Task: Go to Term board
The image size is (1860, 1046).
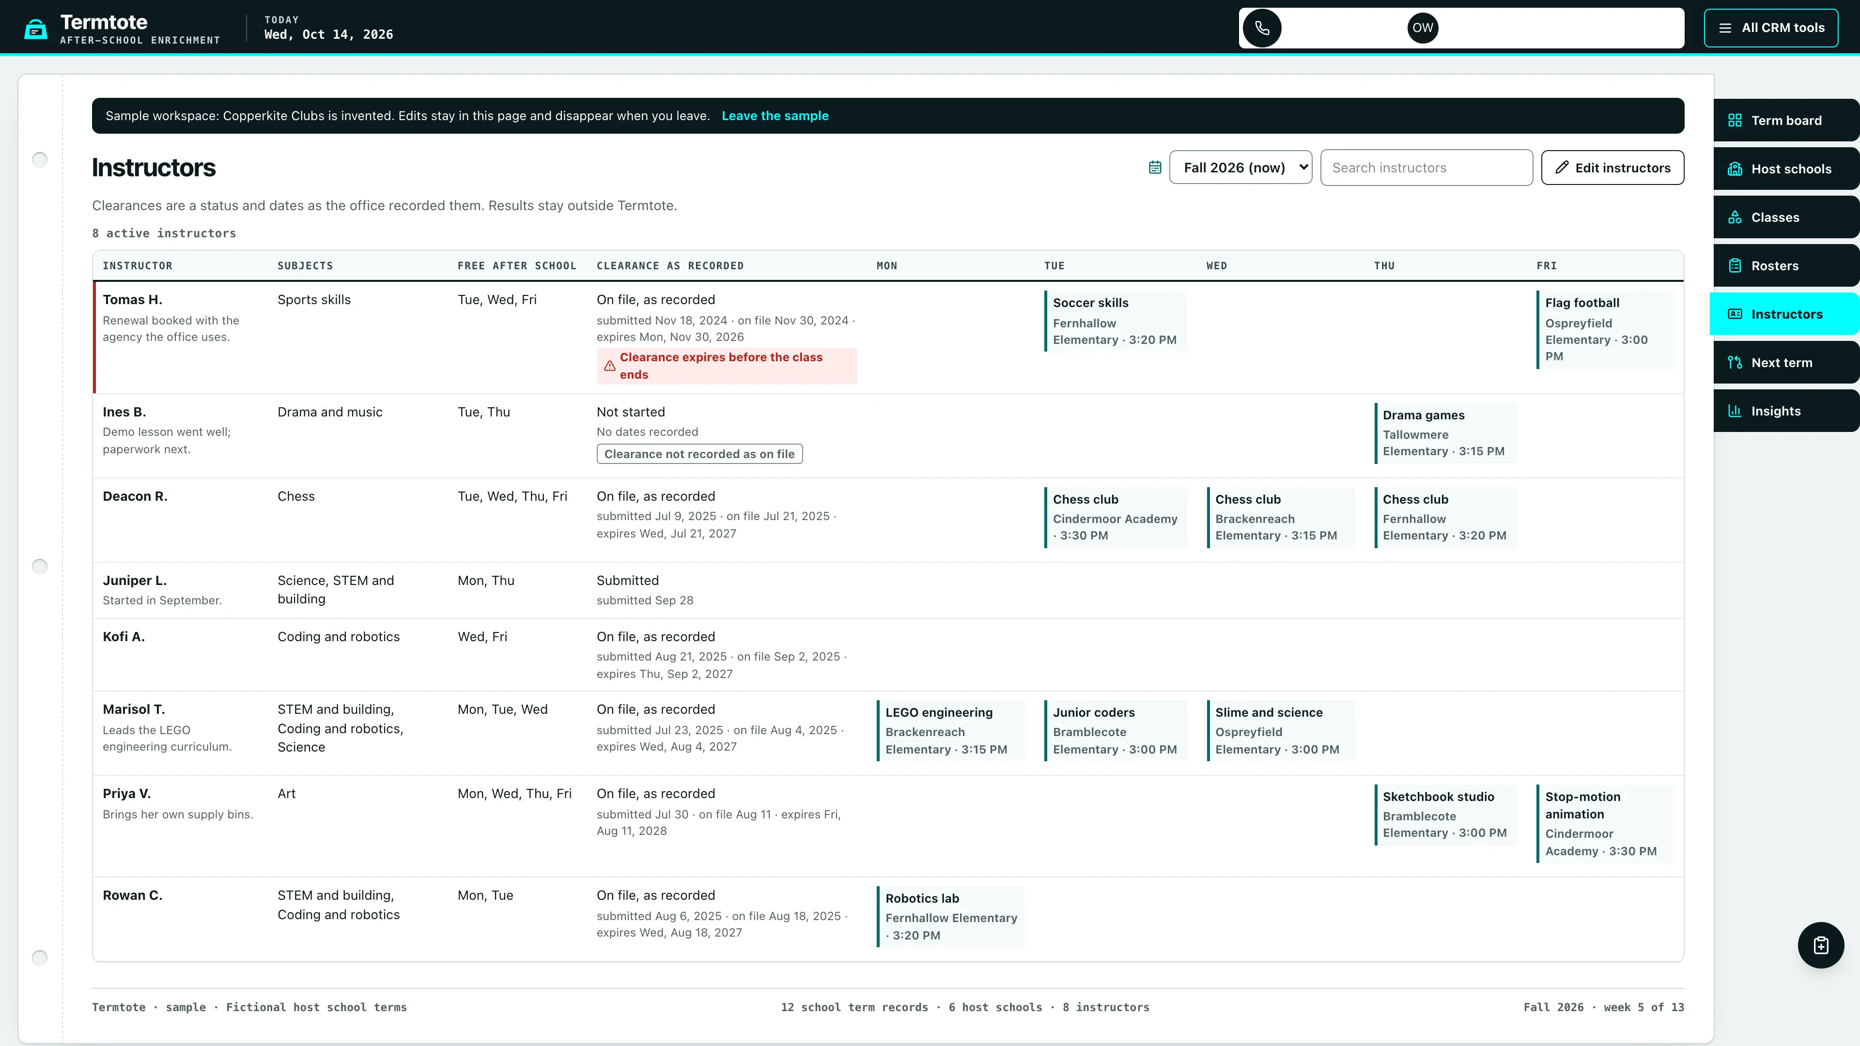Action: pyautogui.click(x=1786, y=121)
